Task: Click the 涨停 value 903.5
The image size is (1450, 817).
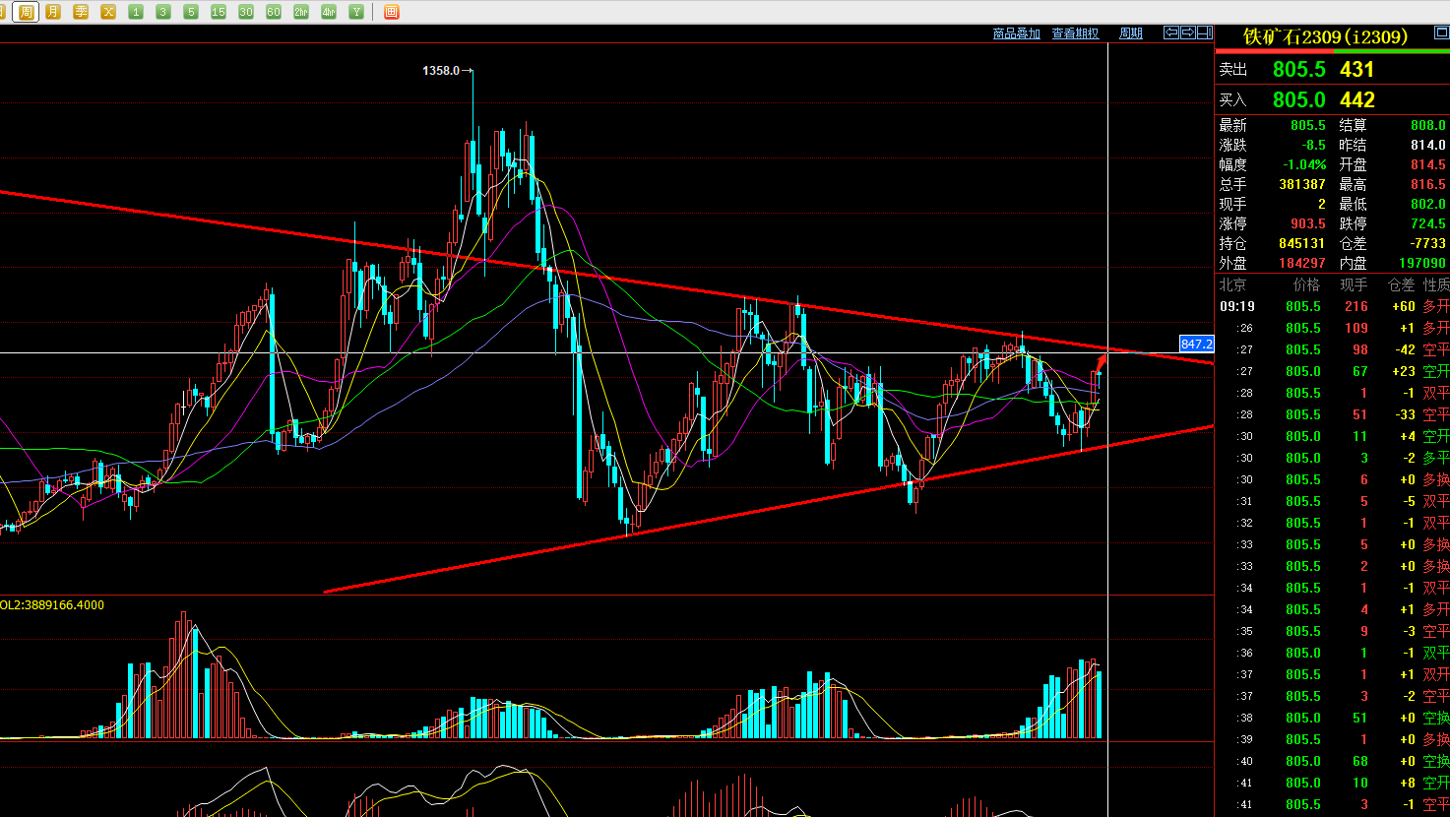Action: pyautogui.click(x=1307, y=223)
